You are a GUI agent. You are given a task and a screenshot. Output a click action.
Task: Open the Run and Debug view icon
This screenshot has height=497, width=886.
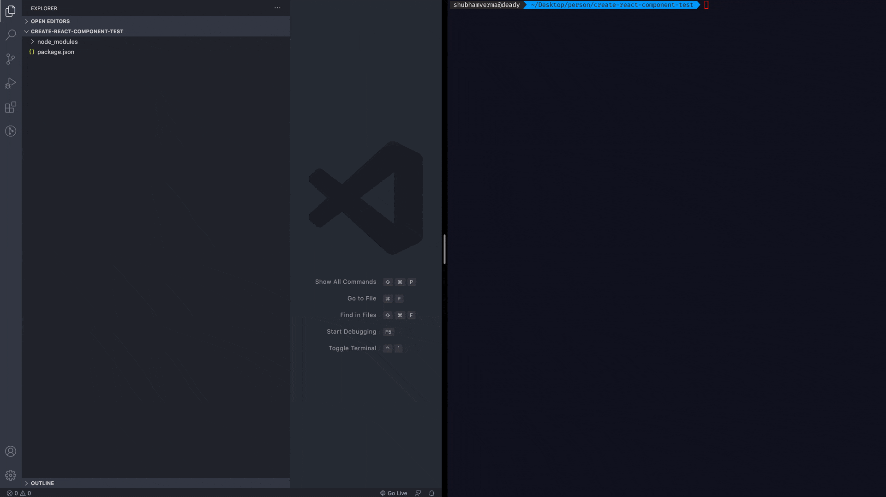(x=11, y=83)
